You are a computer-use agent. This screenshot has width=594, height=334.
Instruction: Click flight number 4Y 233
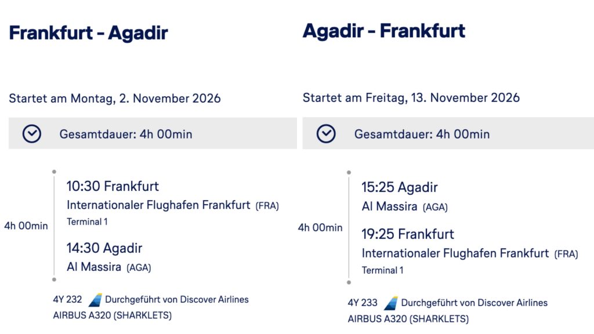coord(363,303)
